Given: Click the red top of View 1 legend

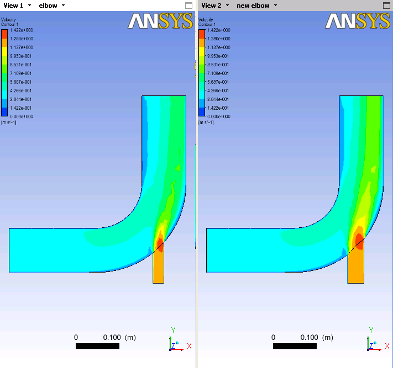Looking at the screenshot, I should [x=4, y=34].
